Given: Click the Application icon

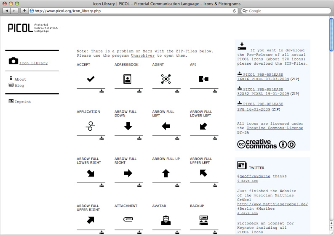Looking at the screenshot, I should (90, 126).
